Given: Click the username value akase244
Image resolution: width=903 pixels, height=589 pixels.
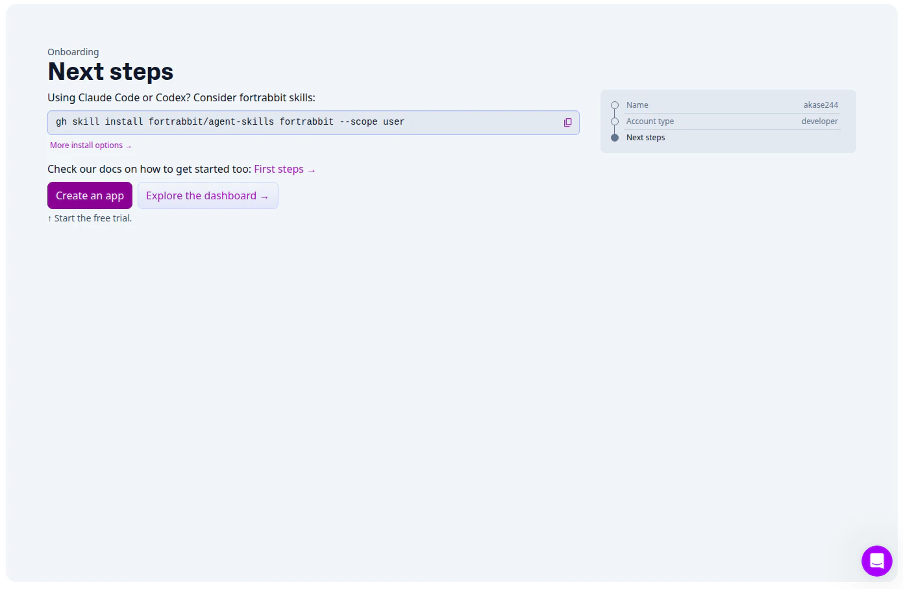Looking at the screenshot, I should click(821, 105).
